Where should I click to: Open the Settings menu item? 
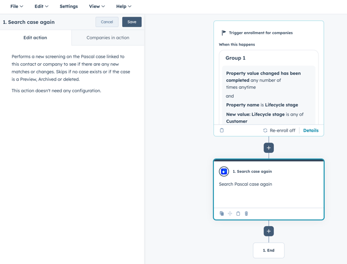tap(69, 7)
